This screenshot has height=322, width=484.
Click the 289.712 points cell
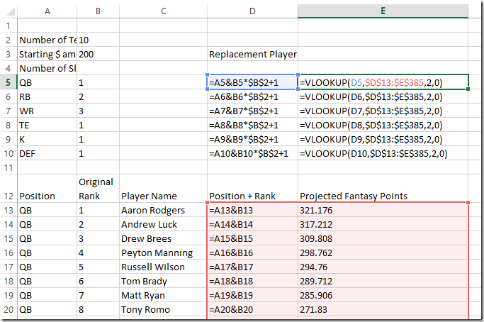click(x=383, y=281)
